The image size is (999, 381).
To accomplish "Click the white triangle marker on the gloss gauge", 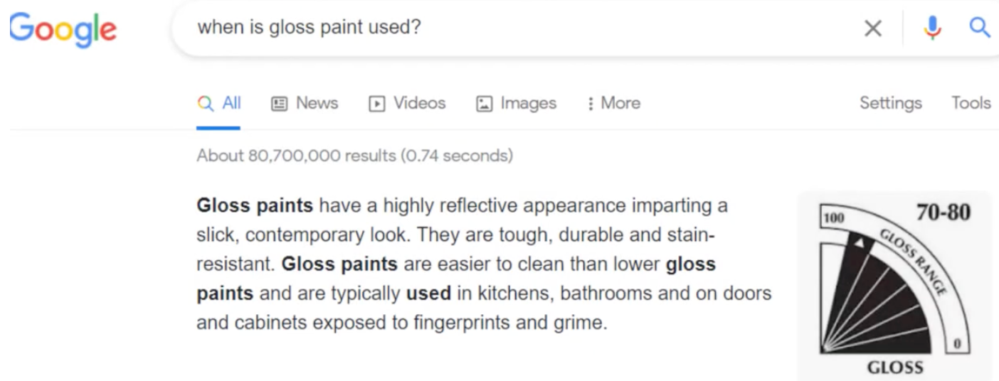I will click(x=860, y=244).
